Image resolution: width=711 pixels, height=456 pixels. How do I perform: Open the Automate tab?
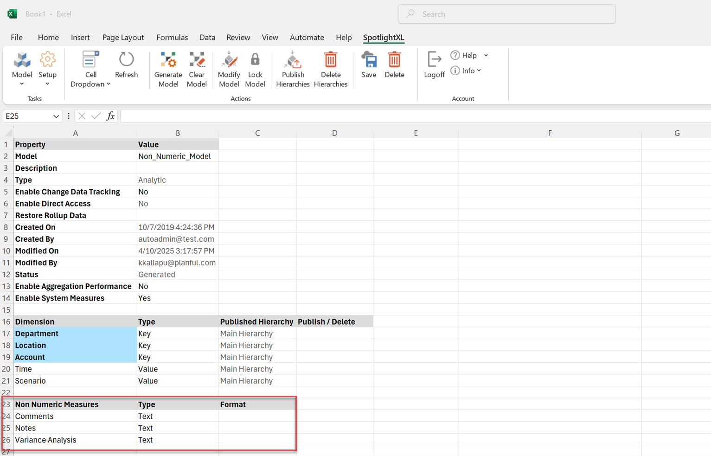[x=307, y=38]
